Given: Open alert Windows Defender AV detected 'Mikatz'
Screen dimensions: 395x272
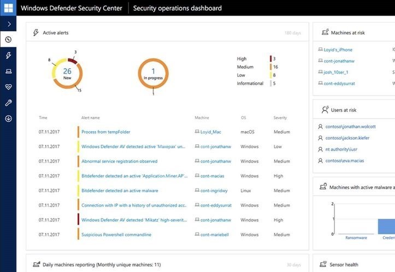Looking at the screenshot, I should [x=134, y=220].
